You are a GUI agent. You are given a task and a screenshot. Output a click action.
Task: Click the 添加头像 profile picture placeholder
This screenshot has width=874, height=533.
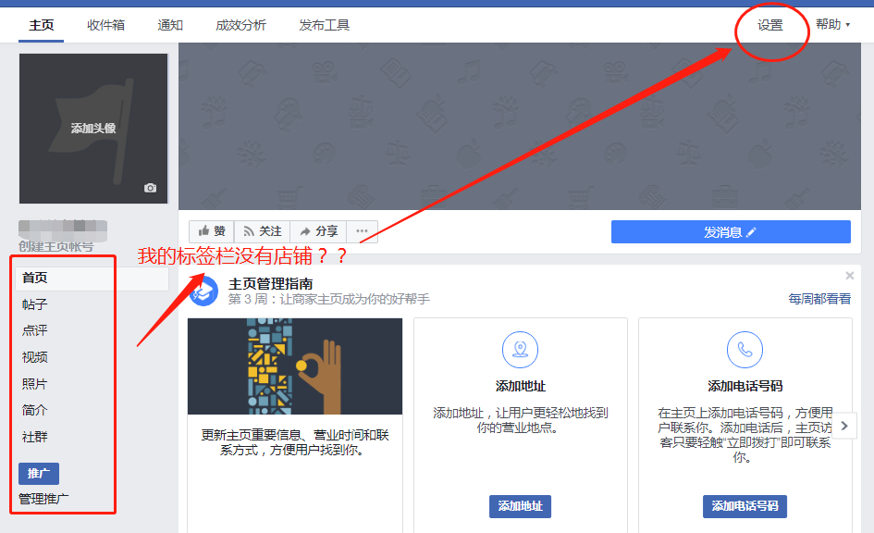[x=93, y=129]
